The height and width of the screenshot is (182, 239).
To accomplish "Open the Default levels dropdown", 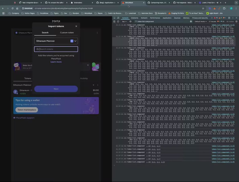I will (201, 21).
